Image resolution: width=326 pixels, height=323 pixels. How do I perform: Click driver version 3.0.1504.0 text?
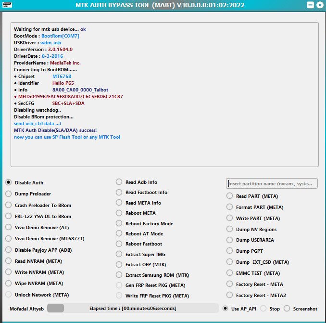click(x=60, y=50)
